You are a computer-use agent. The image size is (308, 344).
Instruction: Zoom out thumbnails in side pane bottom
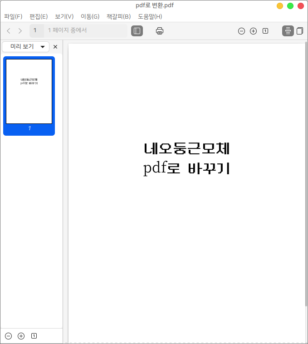tap(8, 336)
